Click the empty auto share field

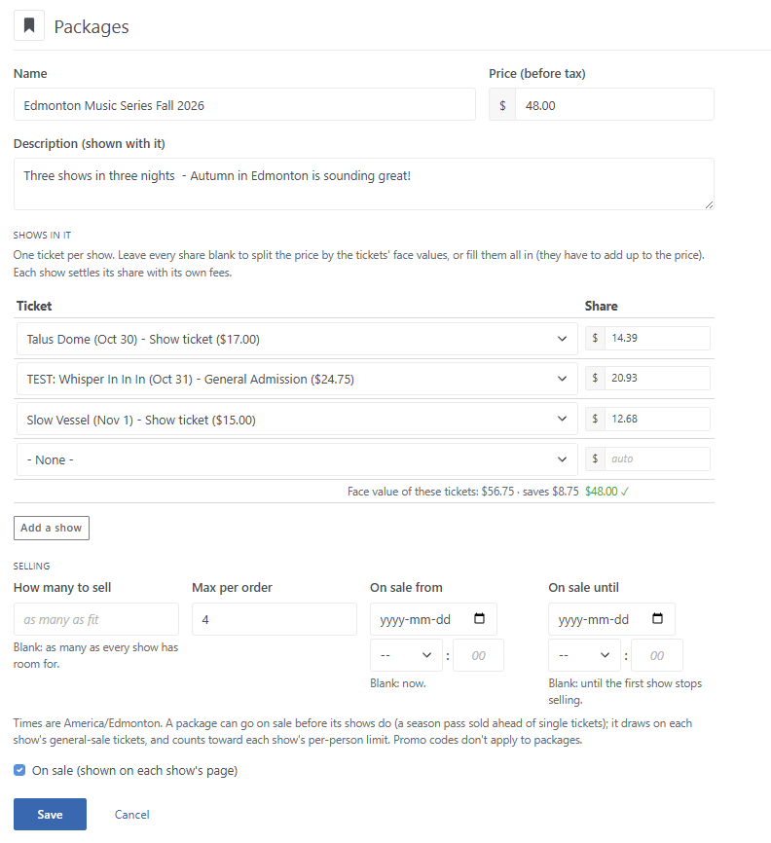pyautogui.click(x=657, y=458)
